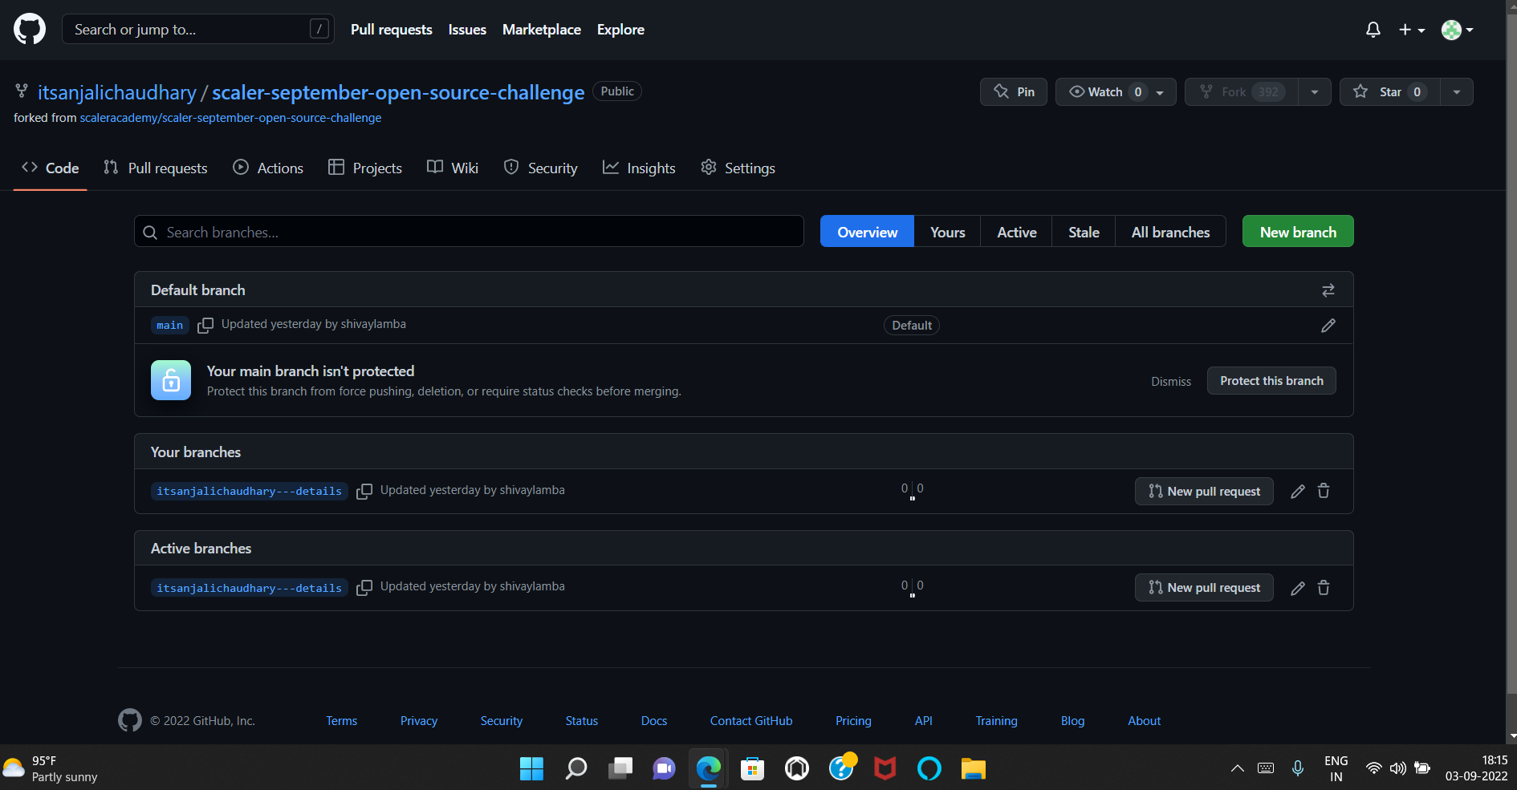Select the All branches filter
This screenshot has width=1517, height=790.
pos(1170,231)
